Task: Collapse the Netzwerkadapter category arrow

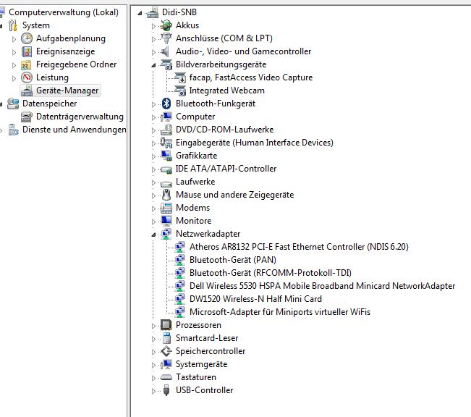Action: tap(153, 235)
